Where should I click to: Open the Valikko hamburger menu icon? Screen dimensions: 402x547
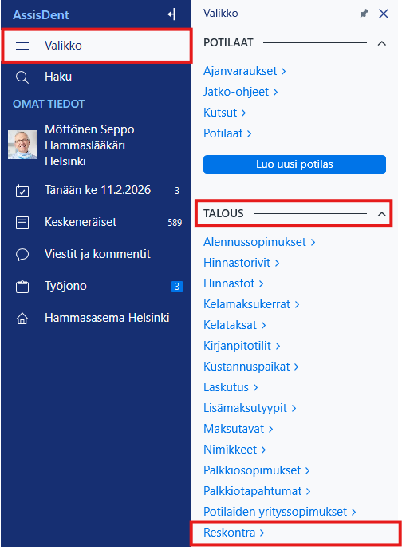click(22, 46)
